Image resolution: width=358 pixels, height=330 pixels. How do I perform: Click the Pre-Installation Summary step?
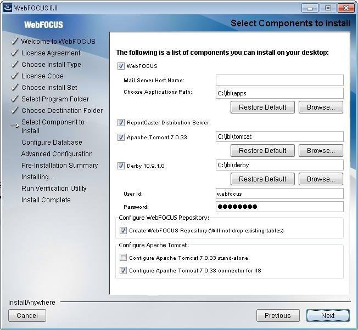click(59, 166)
